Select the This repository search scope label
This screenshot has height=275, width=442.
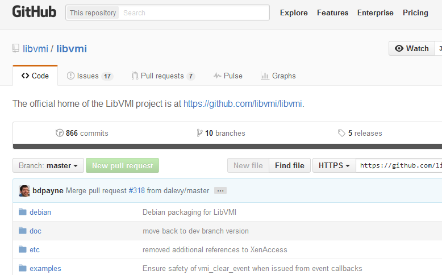pos(93,13)
